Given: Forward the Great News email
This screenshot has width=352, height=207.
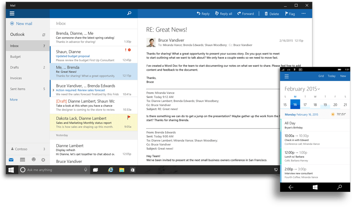Looking at the screenshot, I should tap(245, 14).
